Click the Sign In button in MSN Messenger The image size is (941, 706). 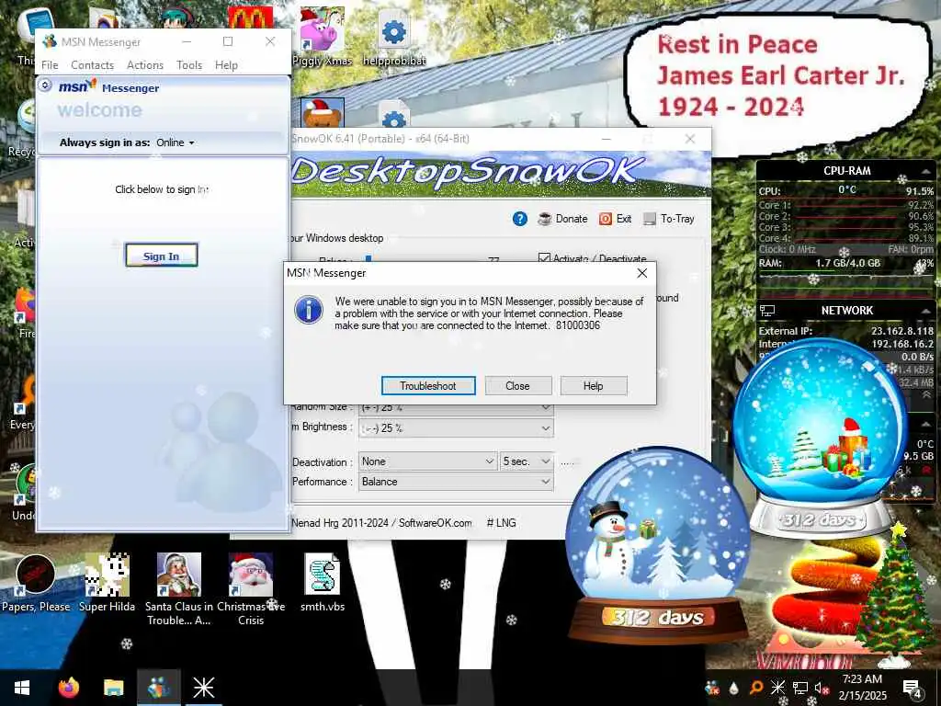[x=161, y=256]
